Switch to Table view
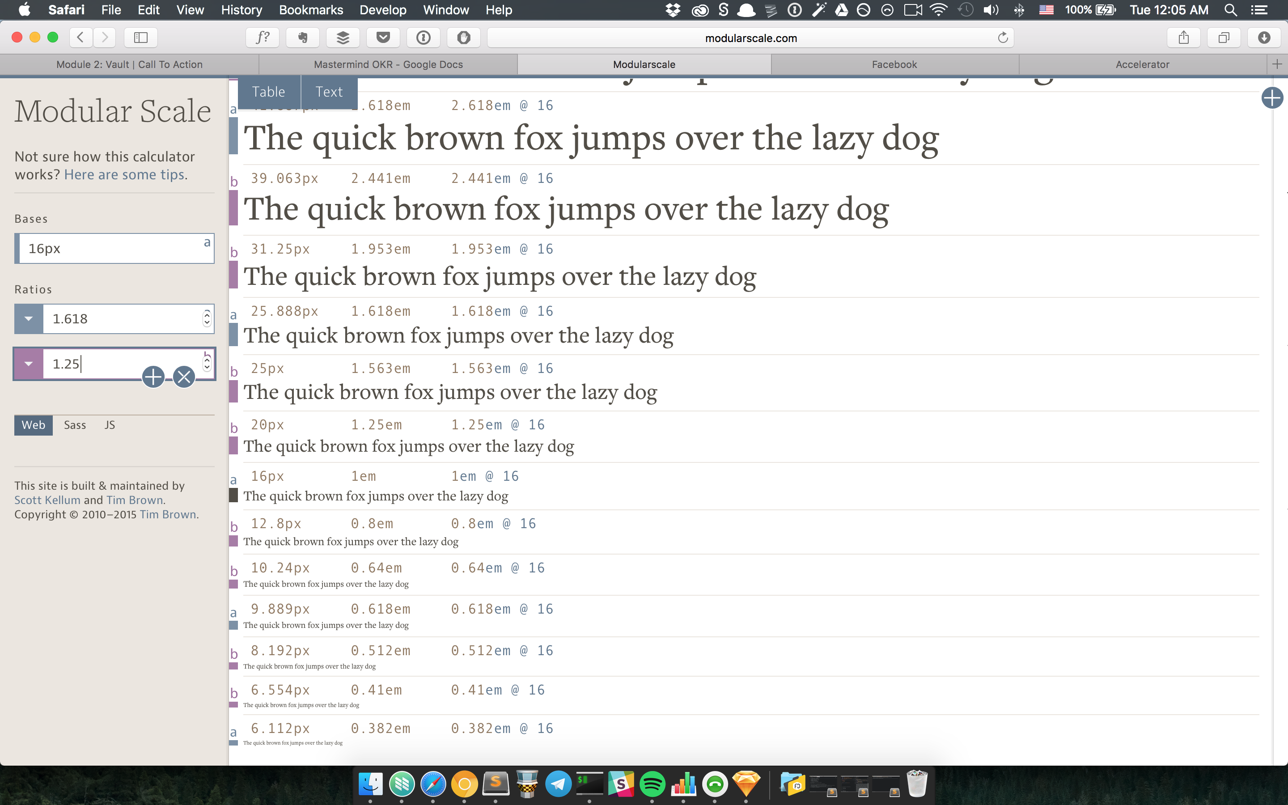Viewport: 1288px width, 805px height. point(269,92)
